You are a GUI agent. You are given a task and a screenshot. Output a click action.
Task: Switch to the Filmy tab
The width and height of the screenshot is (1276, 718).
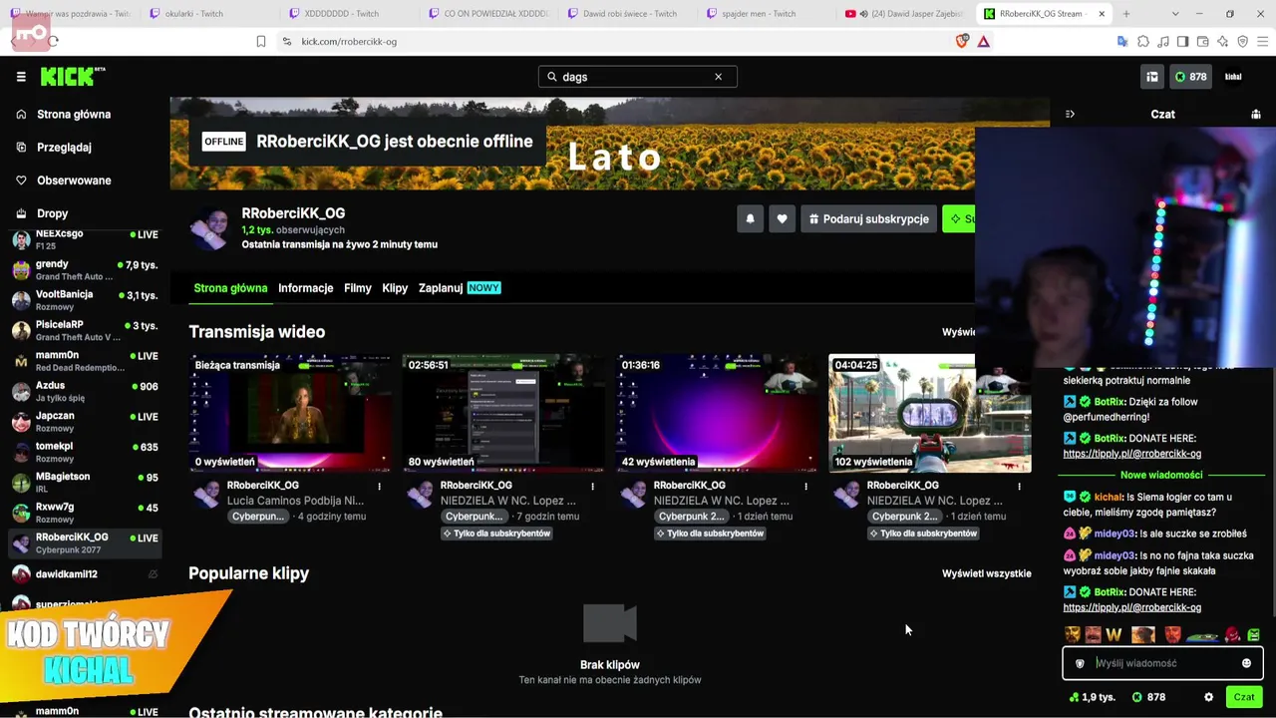tap(358, 288)
